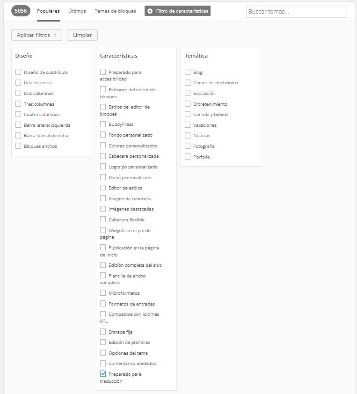The image size is (357, 394).
Task: Click the Limpiar button
Action: (82, 35)
